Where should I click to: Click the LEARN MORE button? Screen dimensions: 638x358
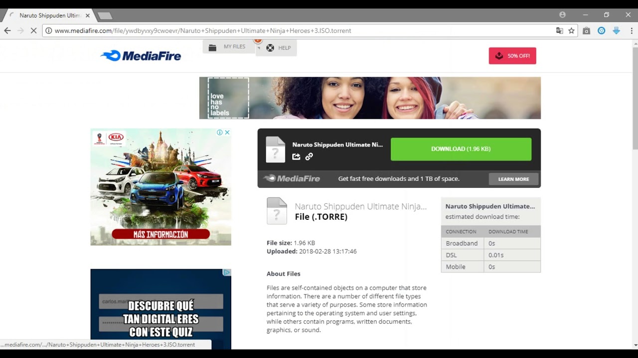pos(513,179)
